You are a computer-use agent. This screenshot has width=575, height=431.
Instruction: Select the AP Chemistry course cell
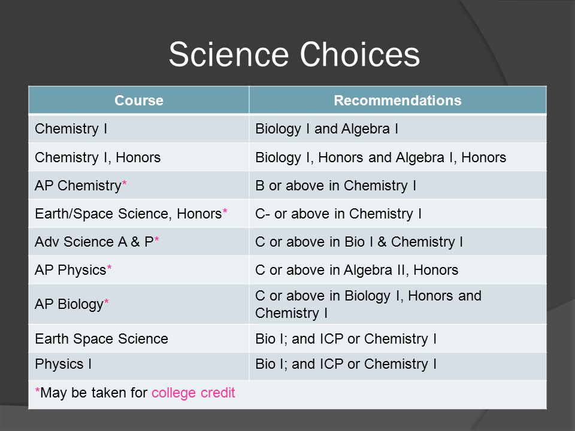pyautogui.click(x=138, y=186)
